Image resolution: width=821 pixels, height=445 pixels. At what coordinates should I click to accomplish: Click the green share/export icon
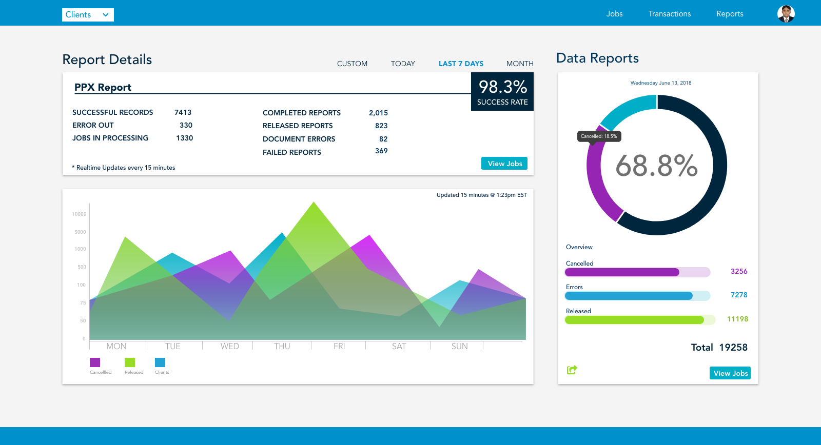click(572, 370)
